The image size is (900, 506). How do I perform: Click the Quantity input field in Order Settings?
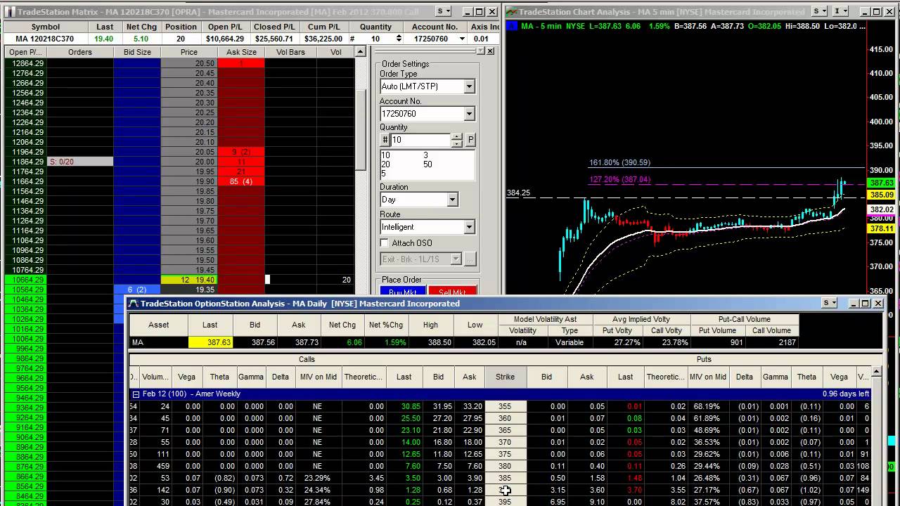[x=420, y=140]
